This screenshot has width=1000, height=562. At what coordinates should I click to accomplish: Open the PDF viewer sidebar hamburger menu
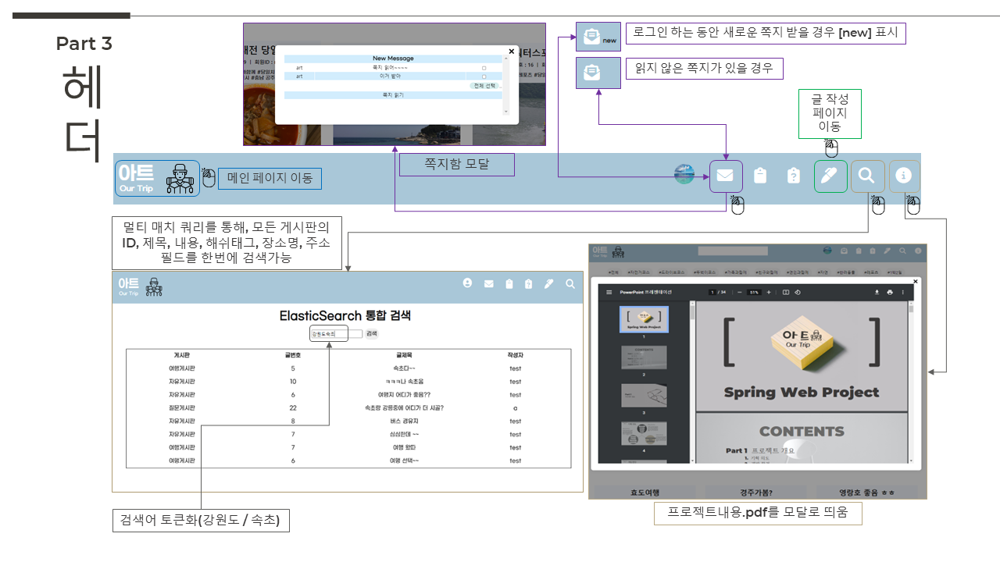point(609,292)
